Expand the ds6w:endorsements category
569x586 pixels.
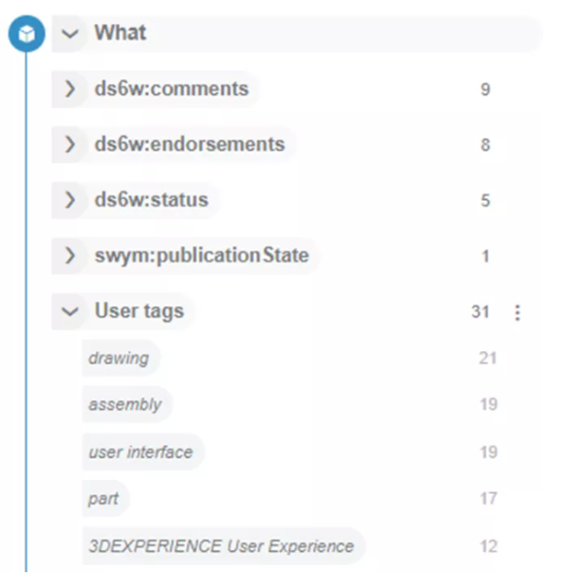(70, 145)
